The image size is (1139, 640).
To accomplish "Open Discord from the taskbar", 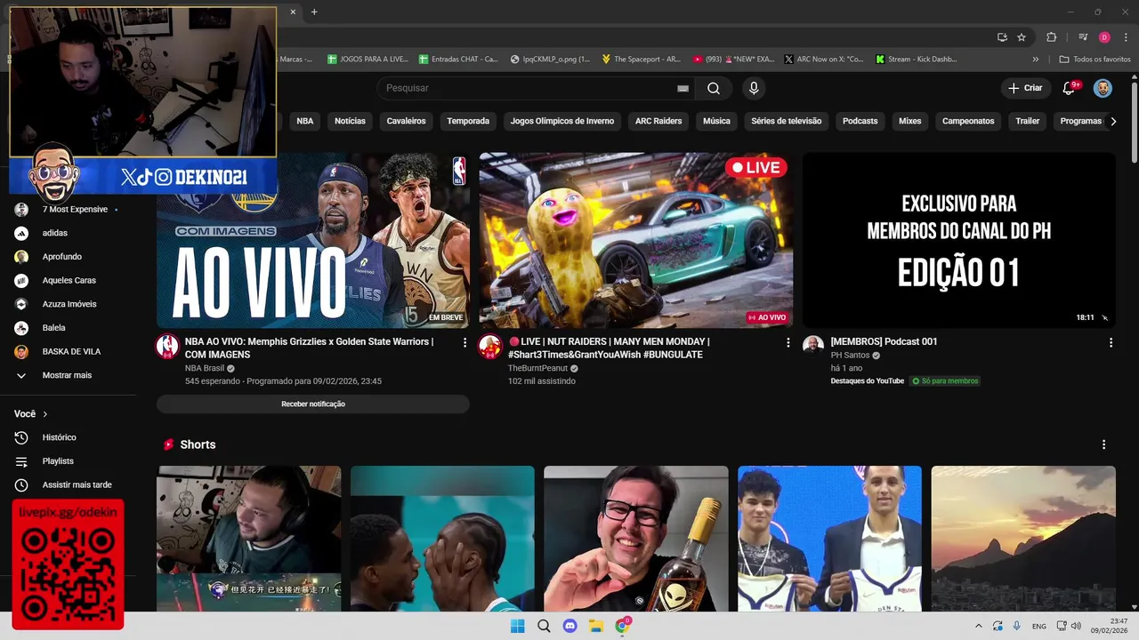I will 570,626.
